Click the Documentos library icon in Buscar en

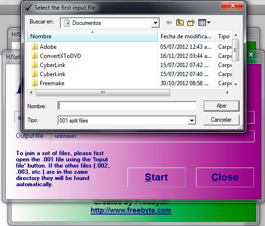(67, 23)
